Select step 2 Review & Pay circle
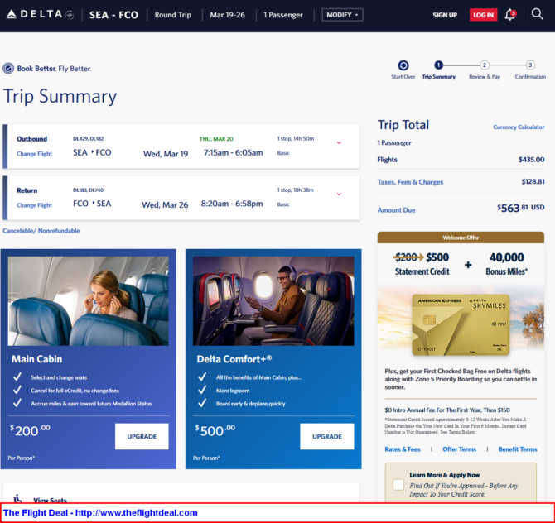This screenshot has height=523, width=555. click(x=485, y=65)
